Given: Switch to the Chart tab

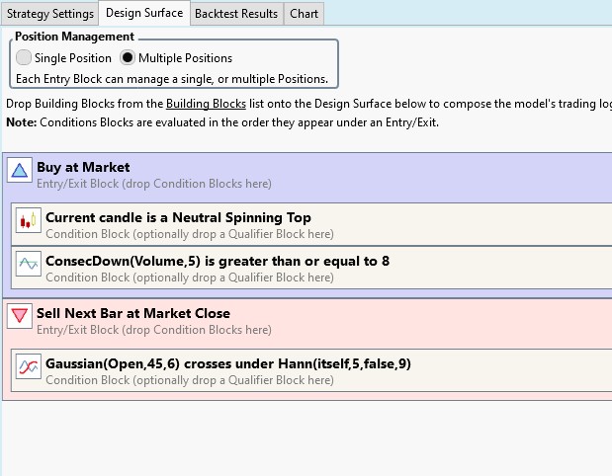Looking at the screenshot, I should [305, 14].
